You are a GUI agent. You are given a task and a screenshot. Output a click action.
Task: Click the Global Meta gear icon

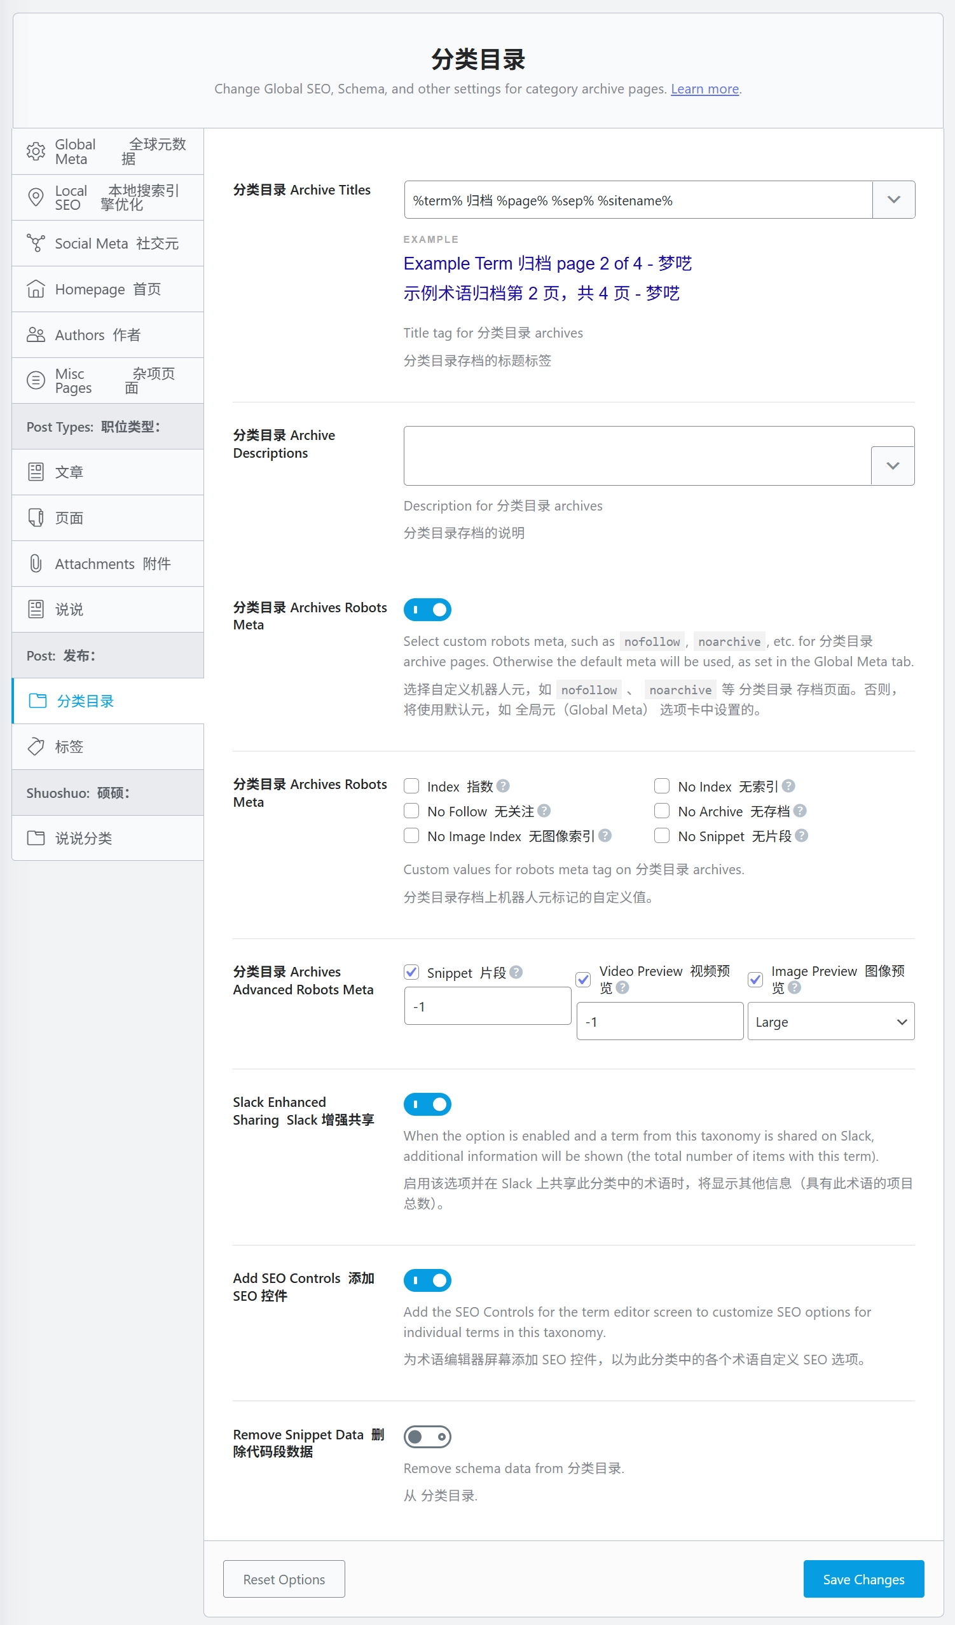pos(36,151)
